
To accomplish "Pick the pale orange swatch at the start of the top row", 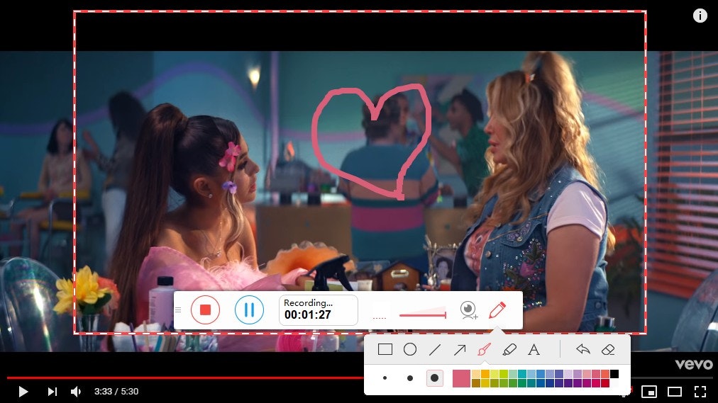I will (476, 374).
